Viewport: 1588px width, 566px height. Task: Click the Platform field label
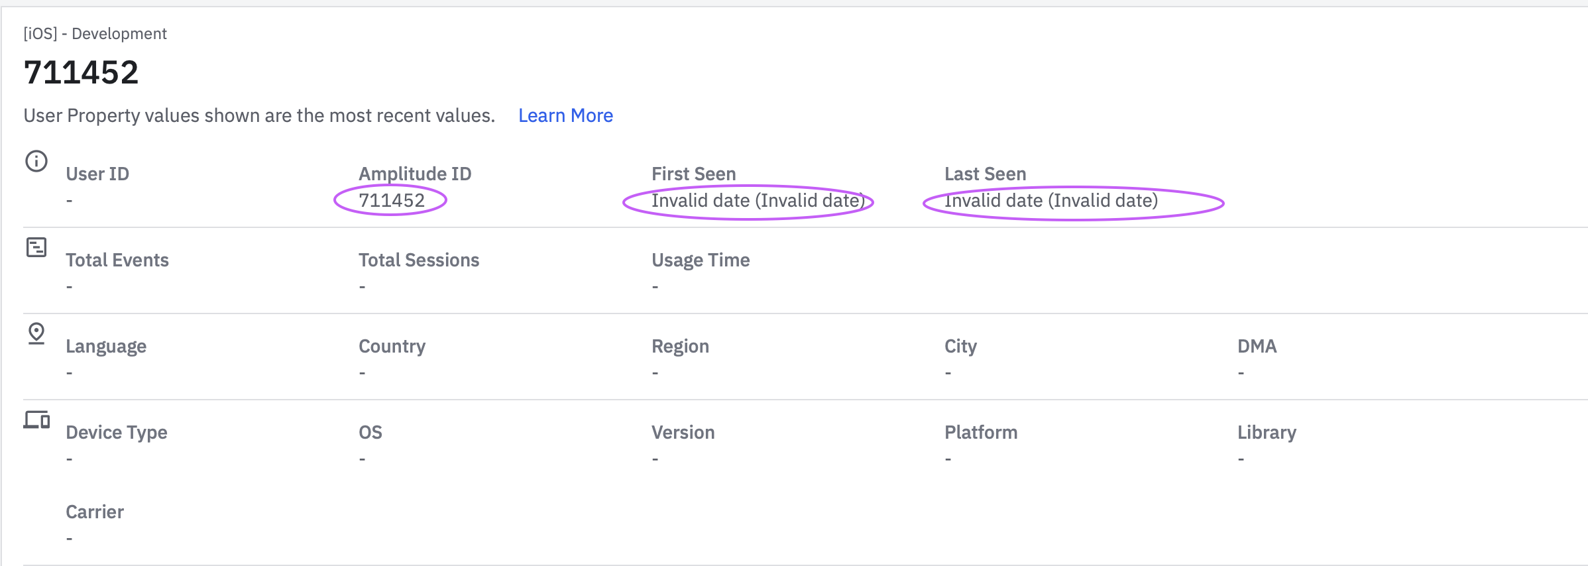(x=980, y=432)
